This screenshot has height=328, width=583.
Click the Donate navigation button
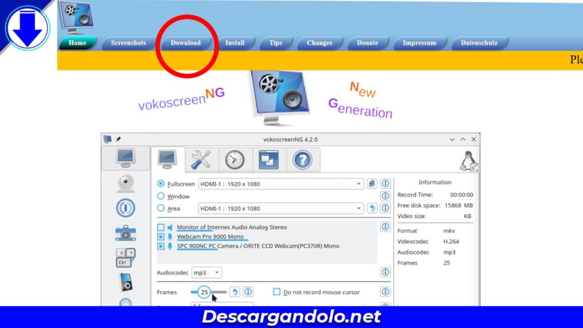tap(367, 42)
